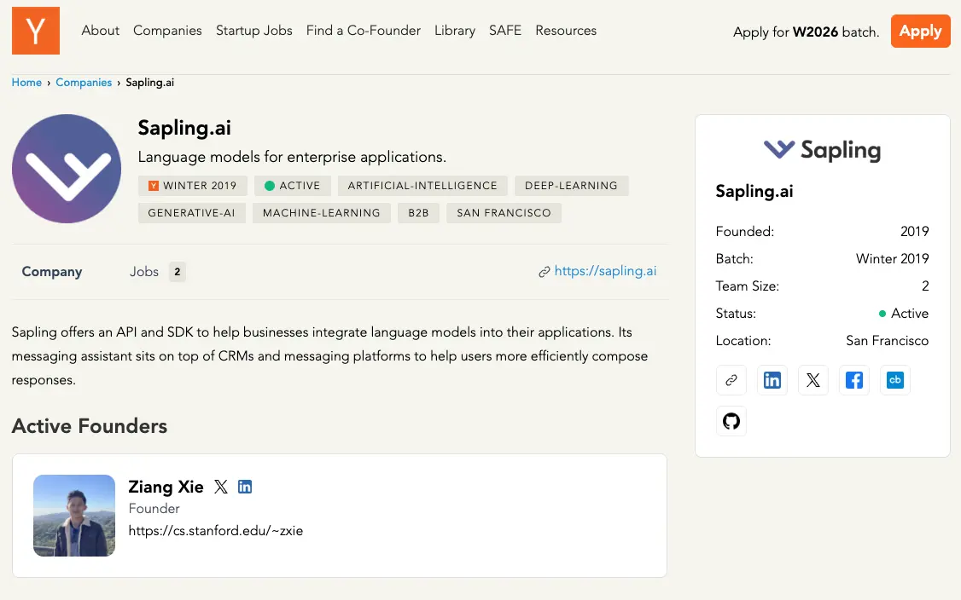Open the Library nav item
961x600 pixels.
[455, 31]
